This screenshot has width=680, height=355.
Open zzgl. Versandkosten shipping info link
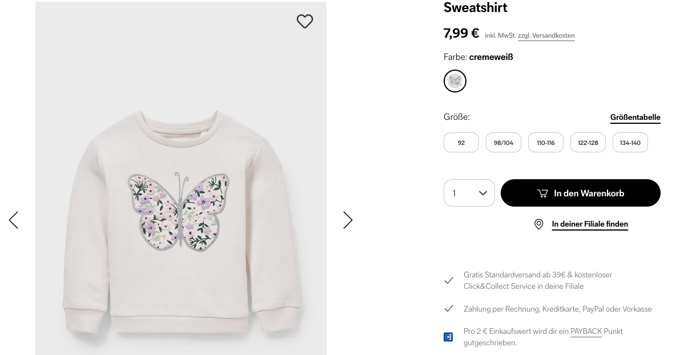(x=546, y=35)
